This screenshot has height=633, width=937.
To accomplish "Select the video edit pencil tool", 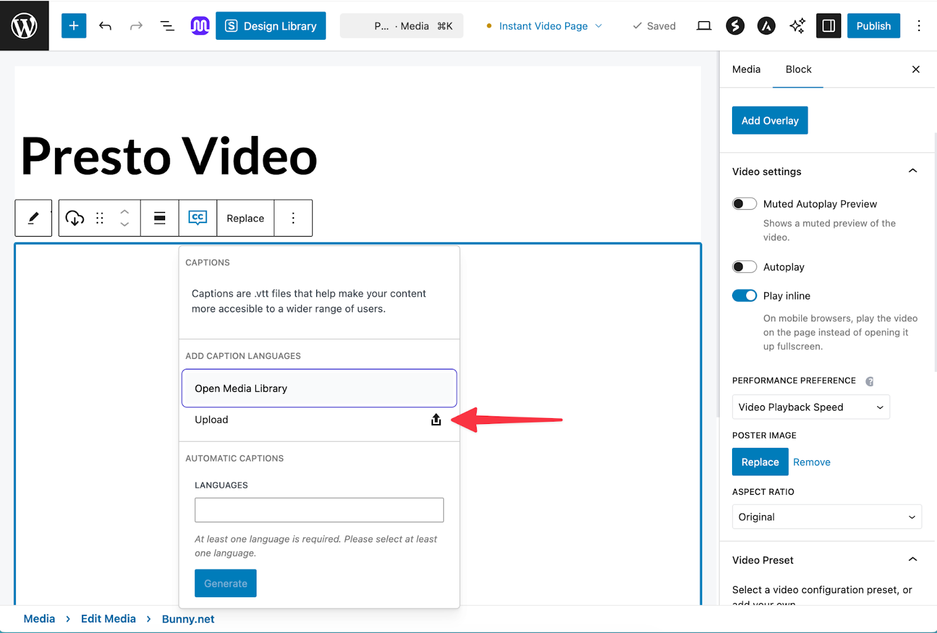I will coord(33,218).
